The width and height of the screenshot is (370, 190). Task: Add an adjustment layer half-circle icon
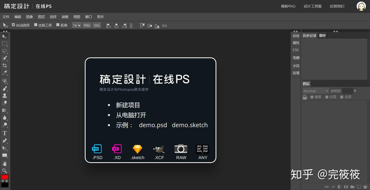pos(340,187)
